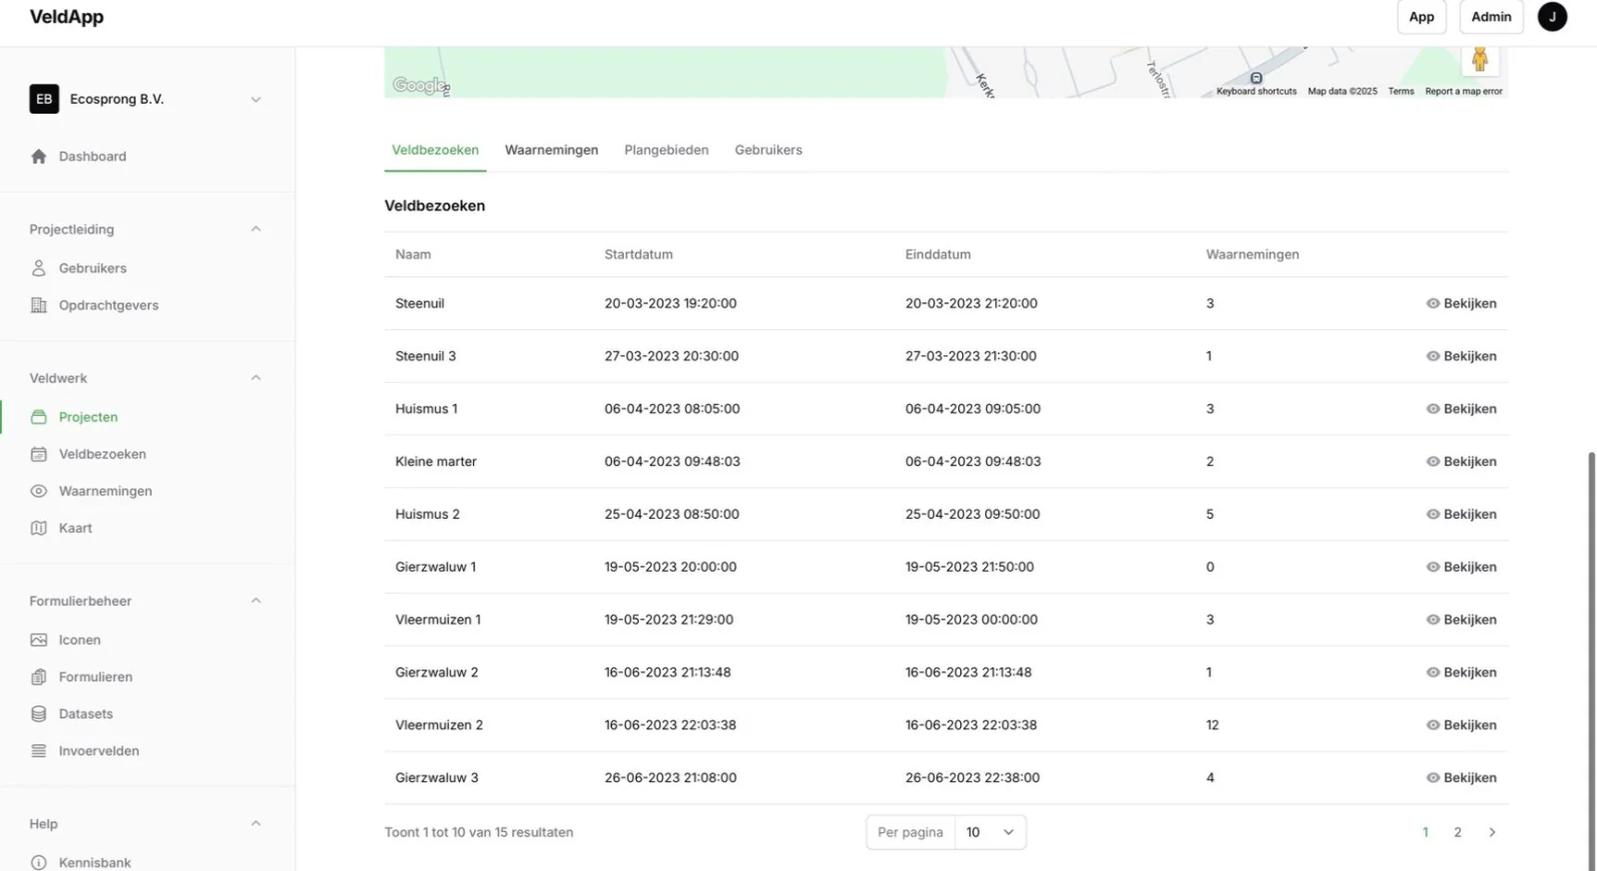
Task: Collapse the Projectleiding section
Action: (256, 229)
